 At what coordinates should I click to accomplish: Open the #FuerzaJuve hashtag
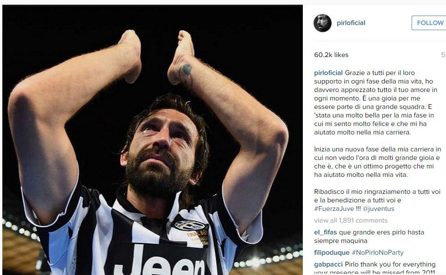click(334, 208)
